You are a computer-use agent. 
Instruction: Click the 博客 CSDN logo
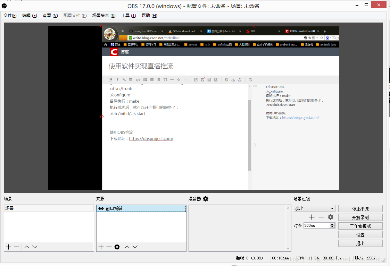(x=114, y=52)
